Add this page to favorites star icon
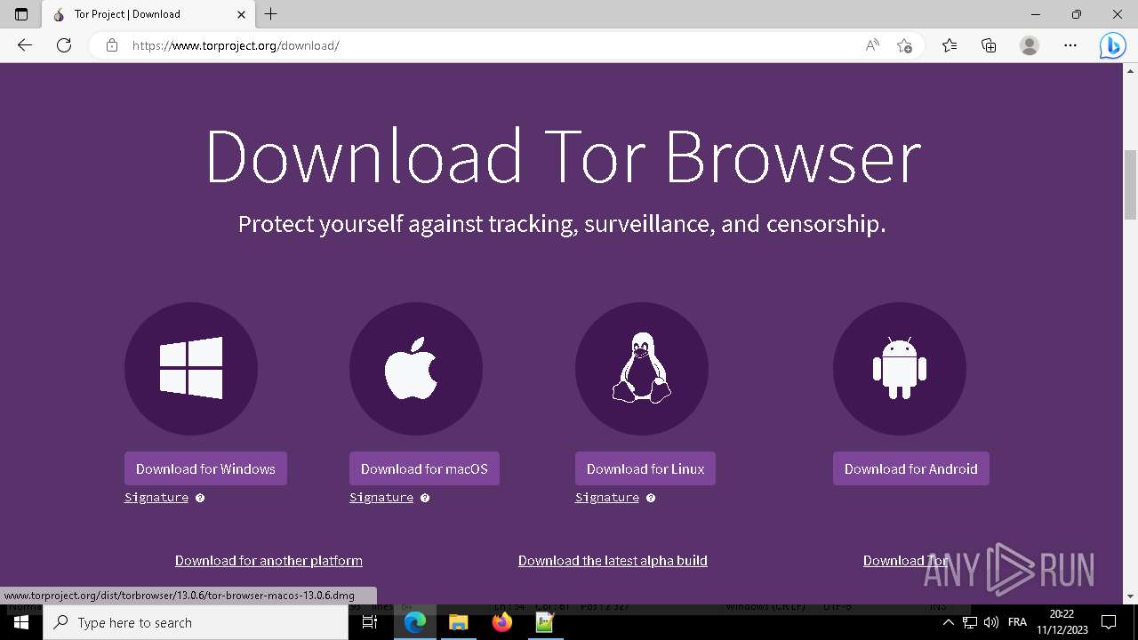 coord(904,45)
